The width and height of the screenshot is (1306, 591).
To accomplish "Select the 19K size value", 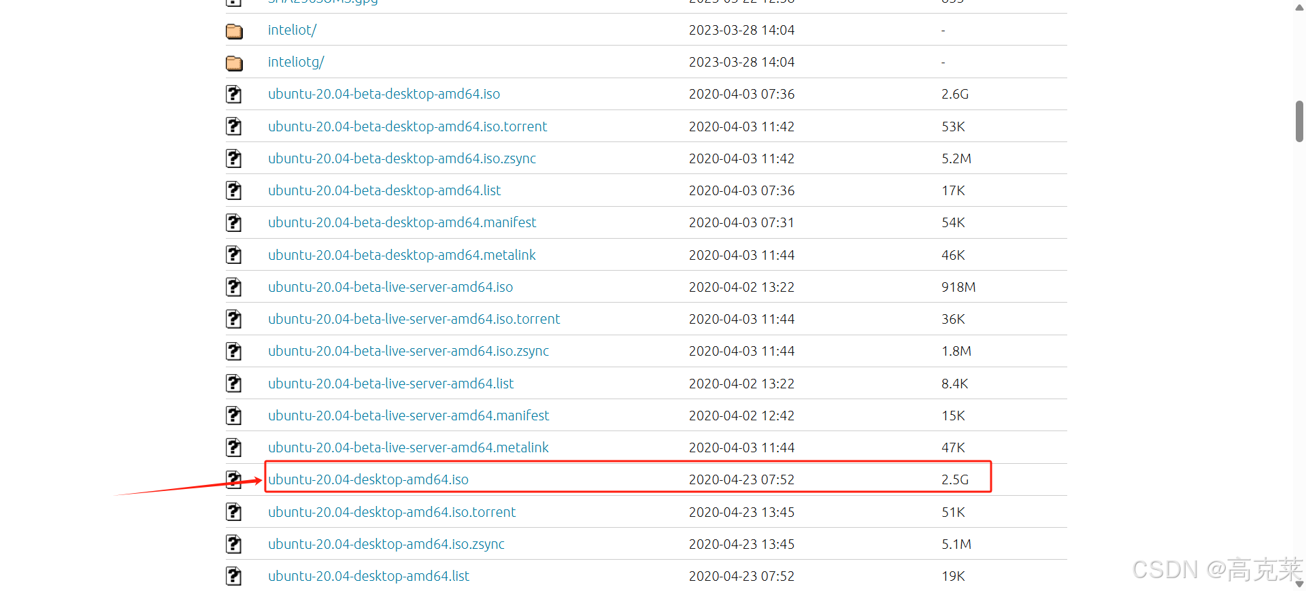I will pos(953,576).
